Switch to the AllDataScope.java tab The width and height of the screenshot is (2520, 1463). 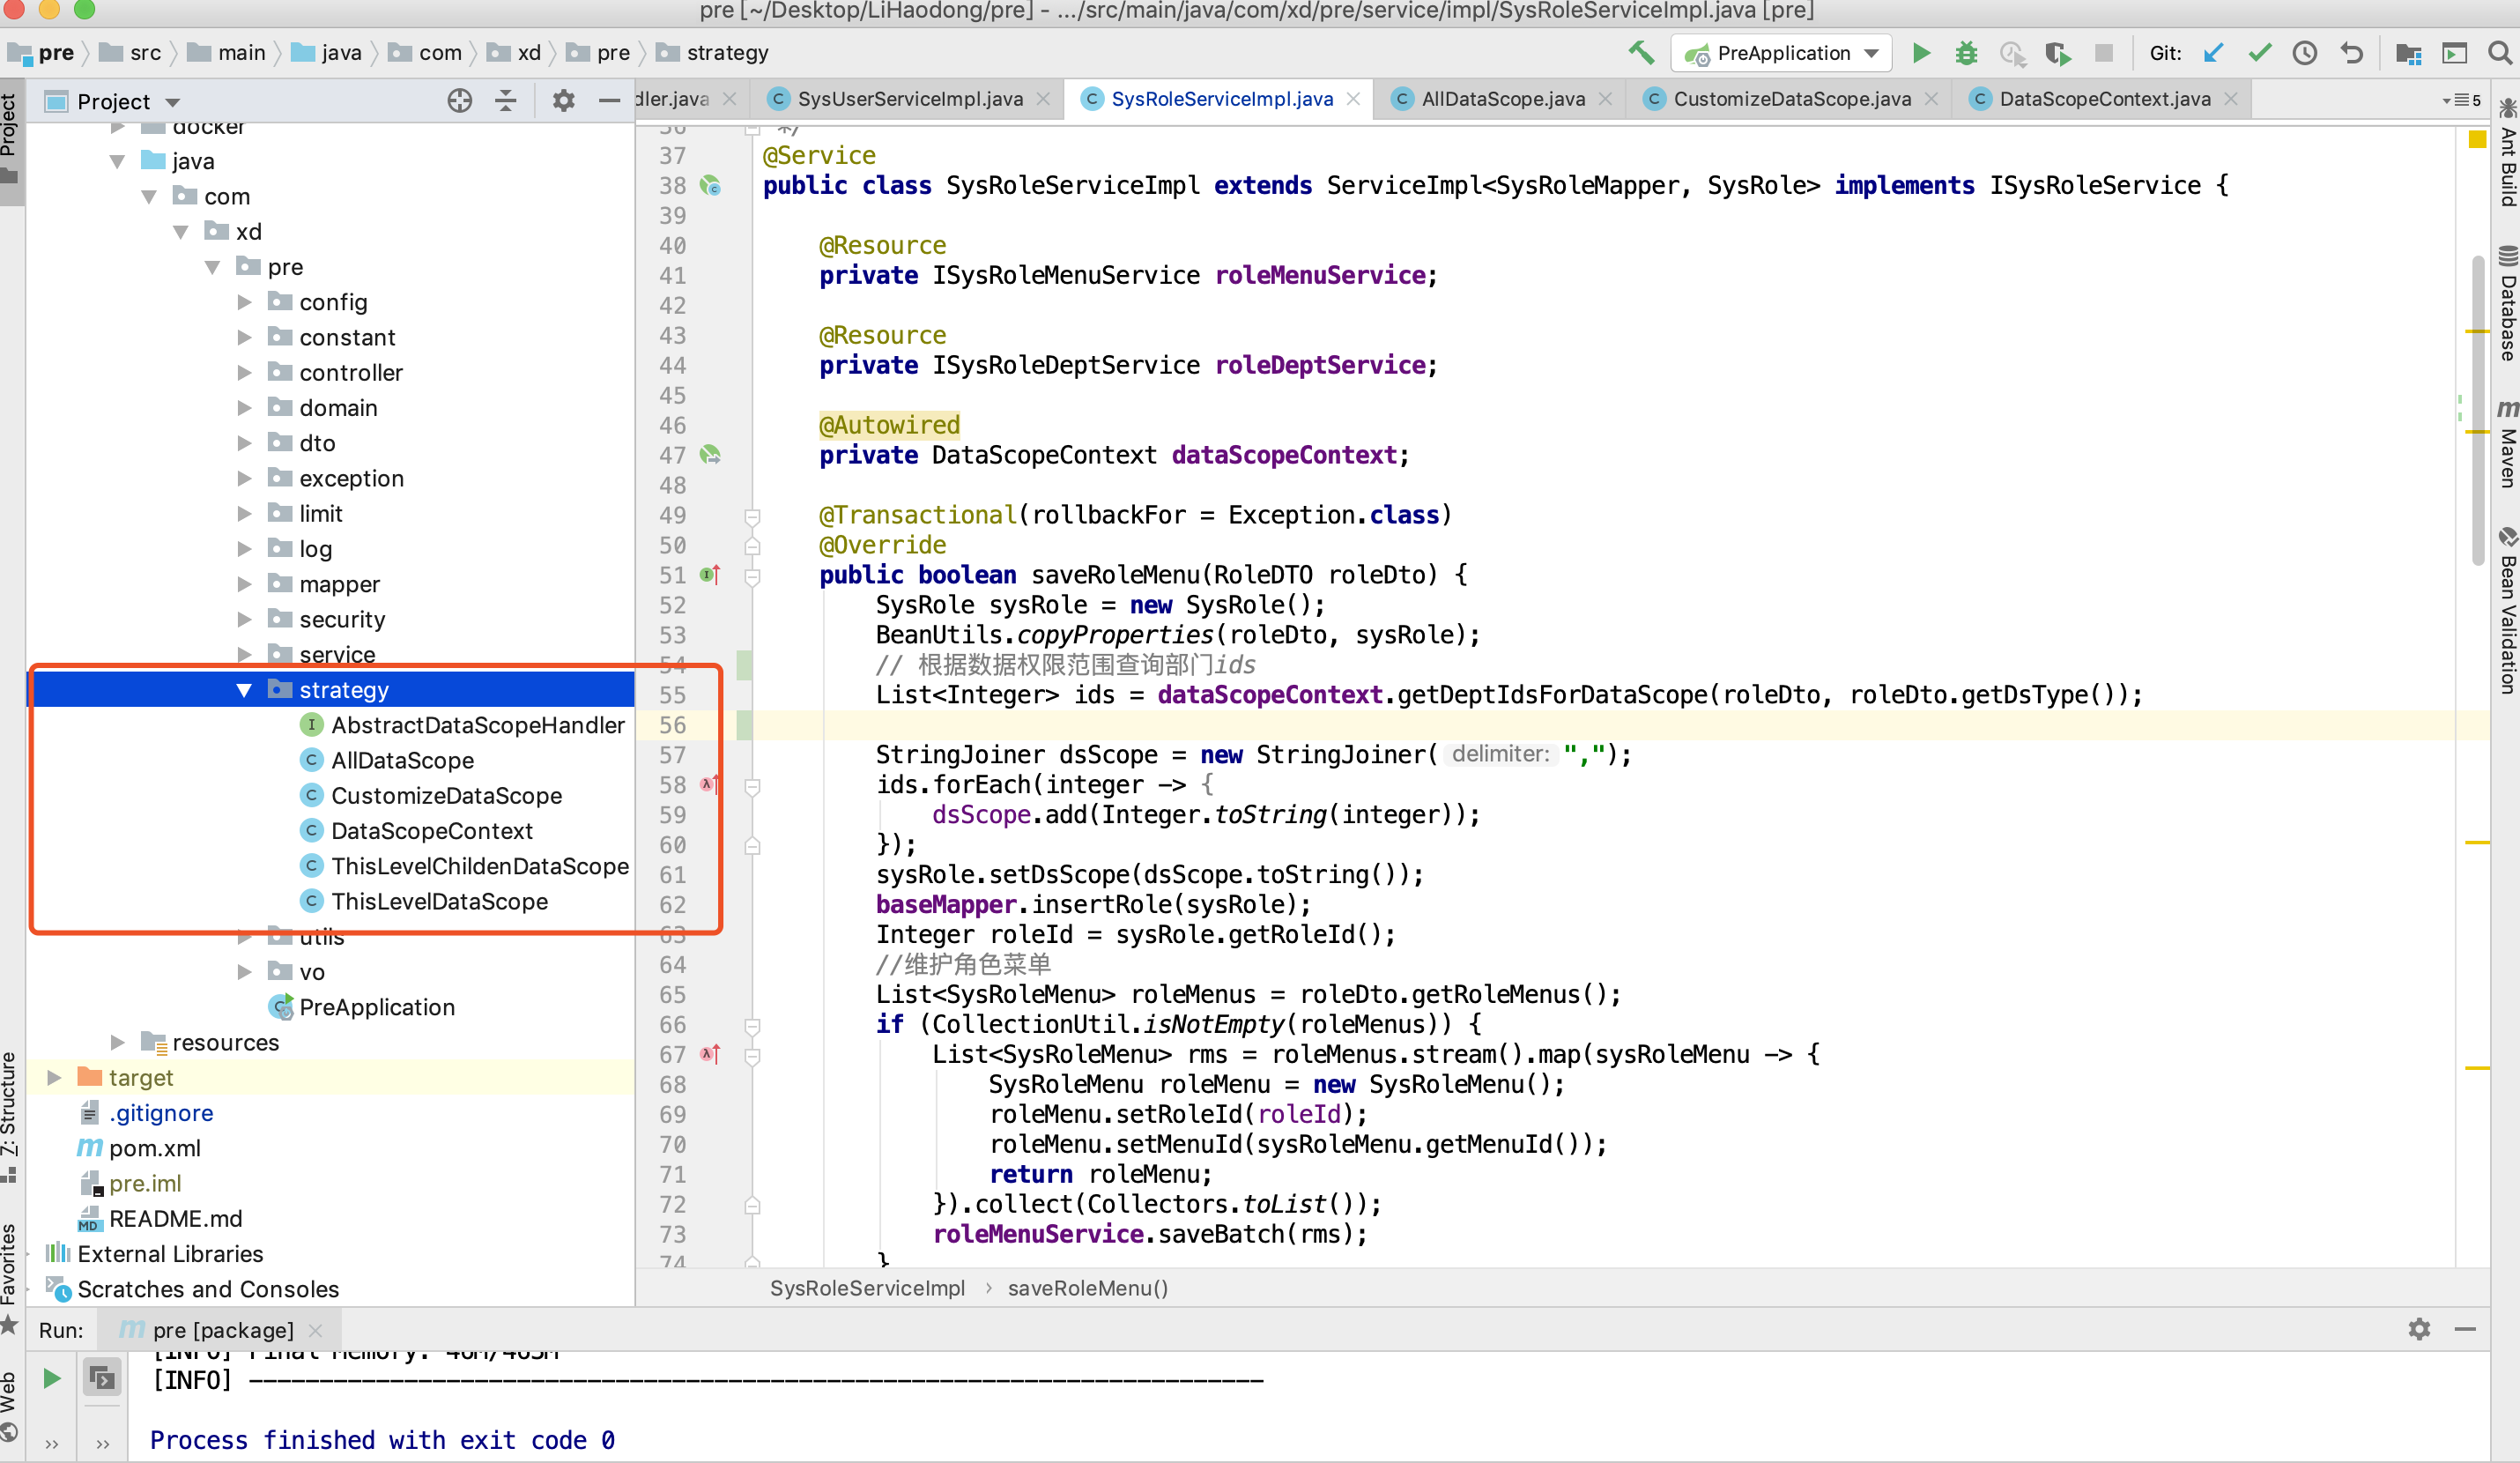(x=1502, y=99)
